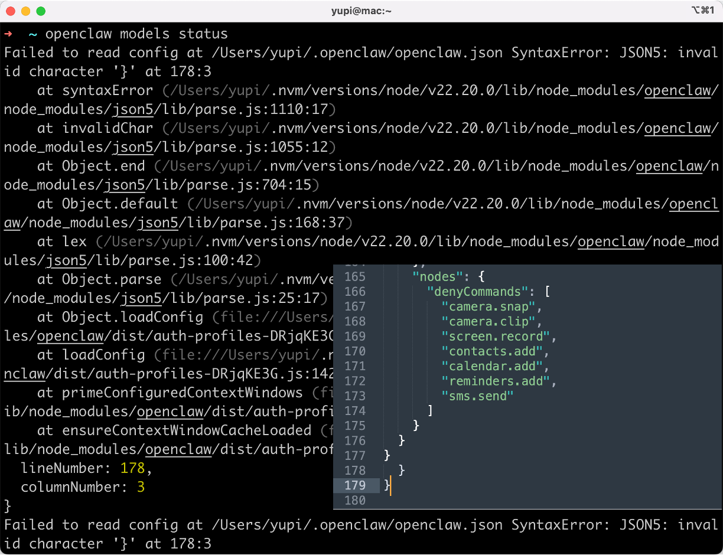Image resolution: width=723 pixels, height=555 pixels.
Task: Place cursor after brace on editor line 179
Action: click(x=390, y=485)
